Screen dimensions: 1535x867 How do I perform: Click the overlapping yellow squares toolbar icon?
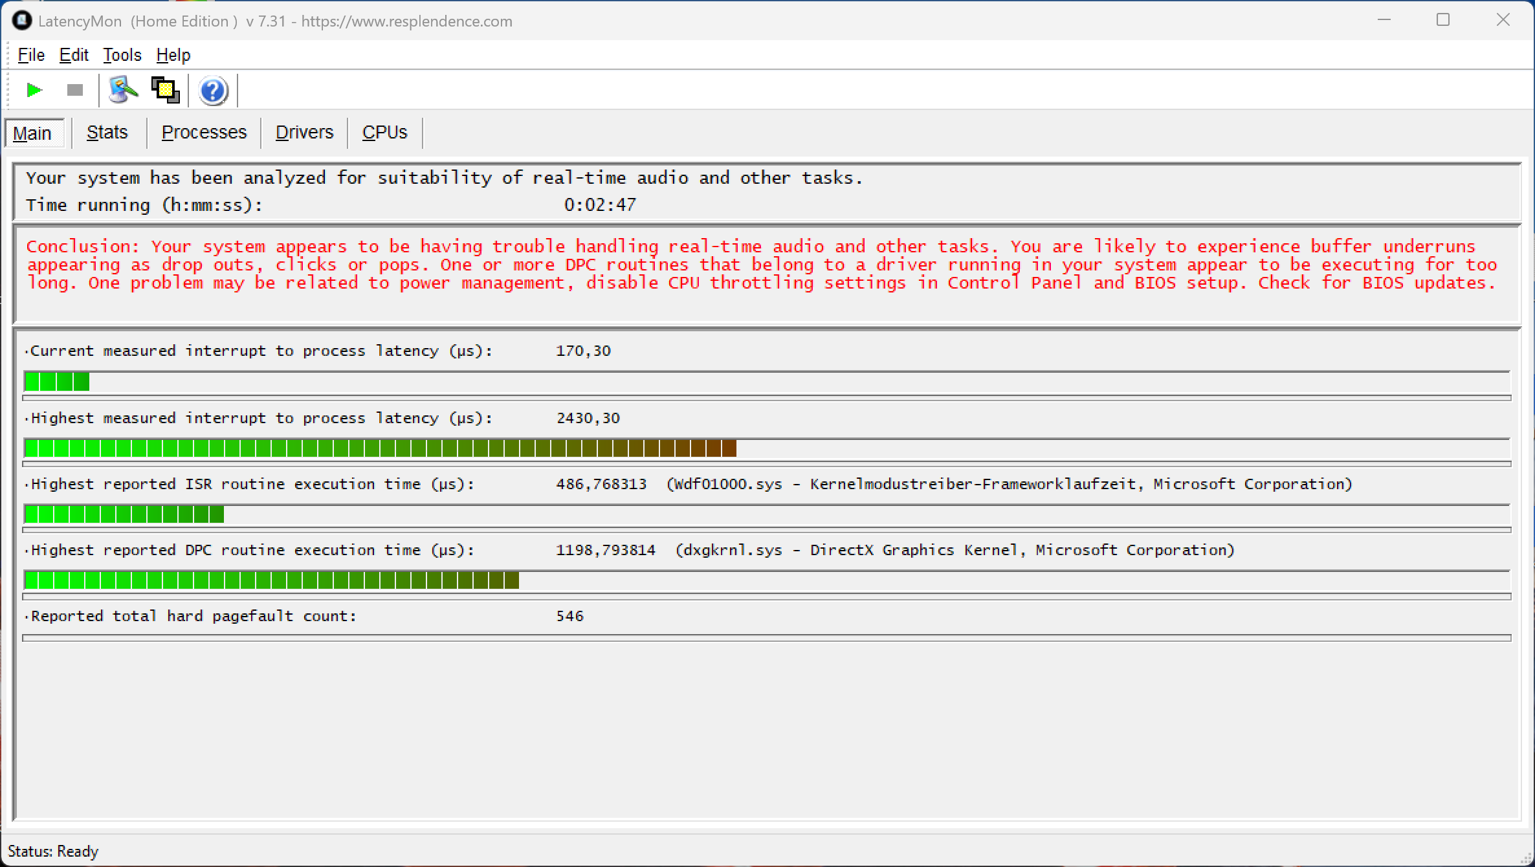[165, 90]
